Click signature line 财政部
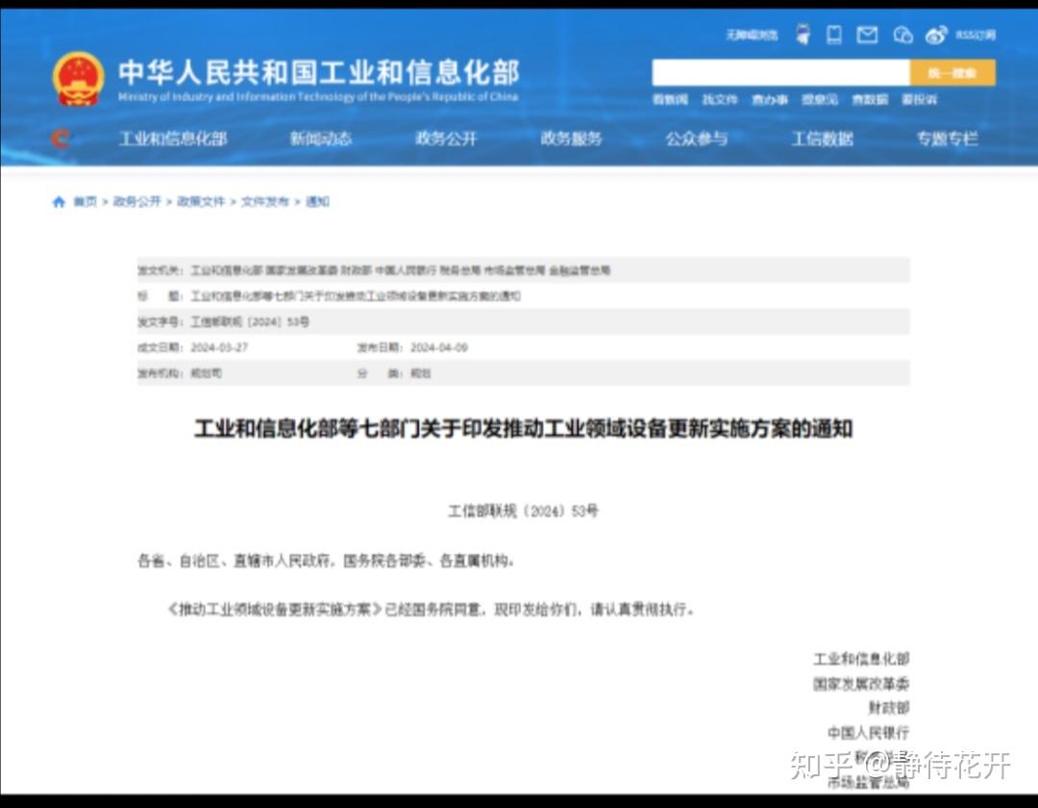This screenshot has width=1038, height=808. [889, 709]
